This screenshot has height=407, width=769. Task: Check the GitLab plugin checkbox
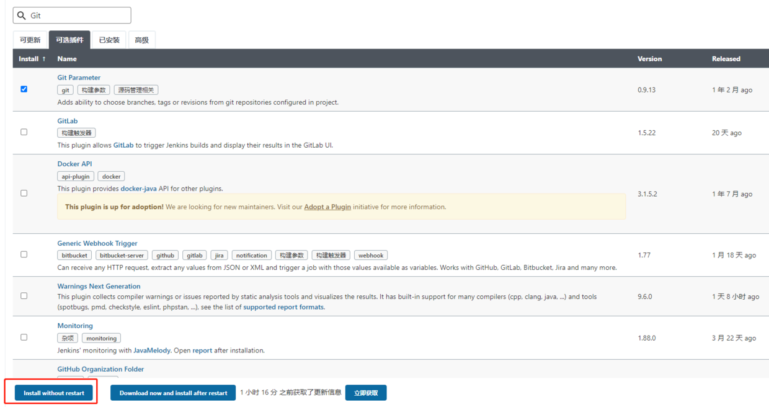click(24, 132)
